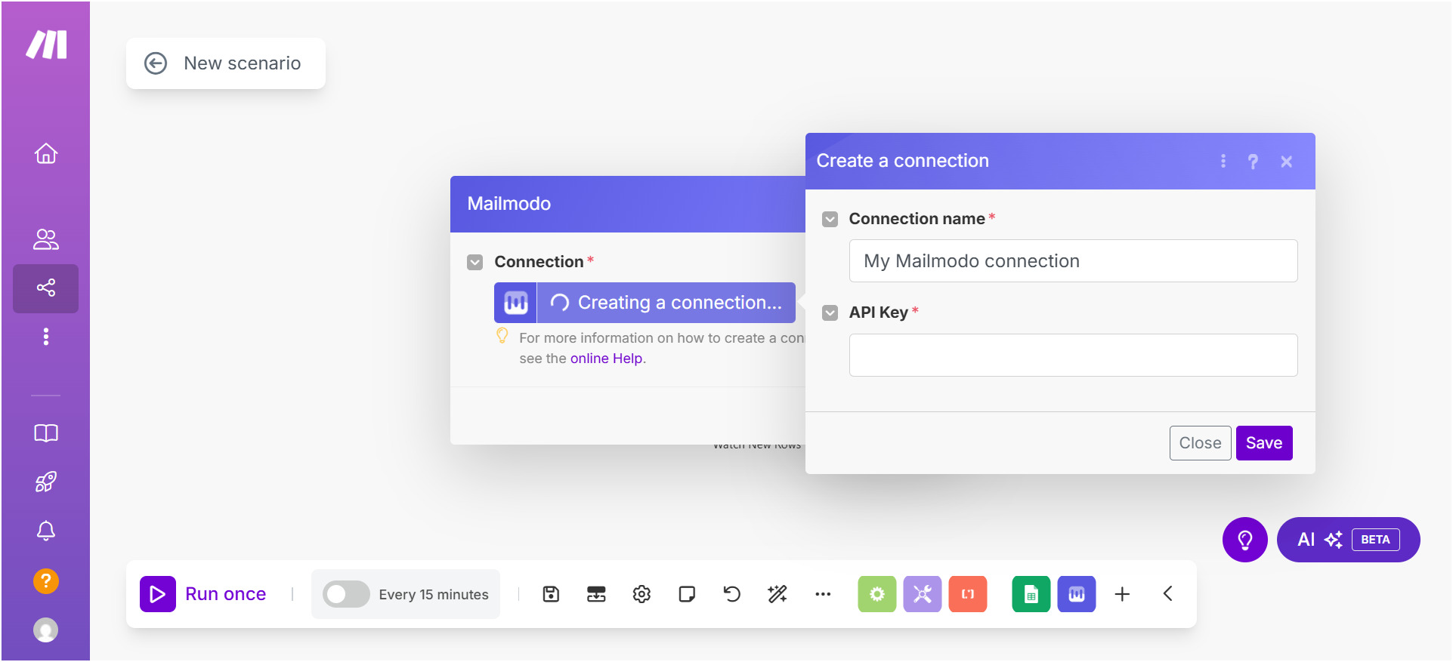Click the Auto-align magic wand icon
The image size is (1453, 662).
tap(778, 594)
